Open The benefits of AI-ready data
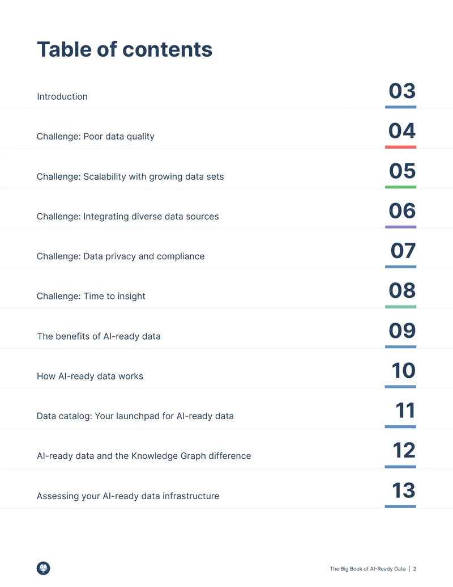The height and width of the screenshot is (587, 453). (x=99, y=336)
